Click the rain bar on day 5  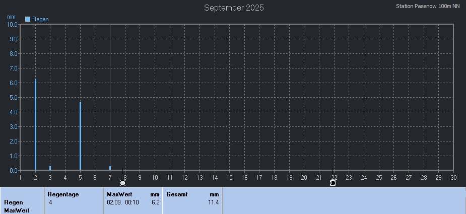(x=80, y=136)
